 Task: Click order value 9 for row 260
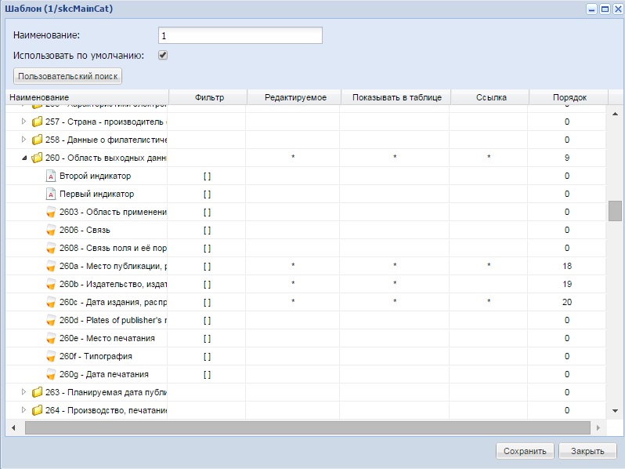pyautogui.click(x=567, y=158)
